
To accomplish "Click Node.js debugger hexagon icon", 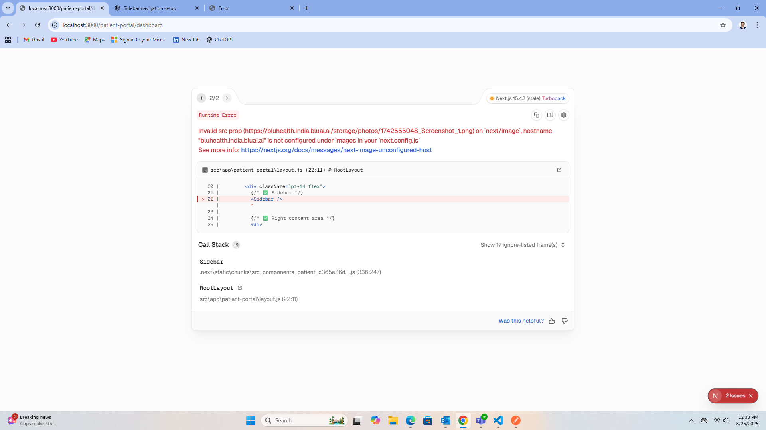I will (564, 115).
